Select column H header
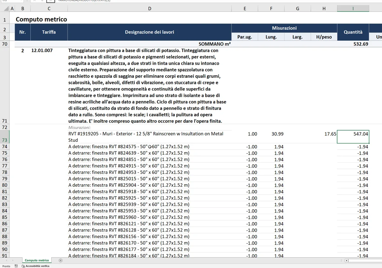Screen dimensions: 382x268 point(324,9)
